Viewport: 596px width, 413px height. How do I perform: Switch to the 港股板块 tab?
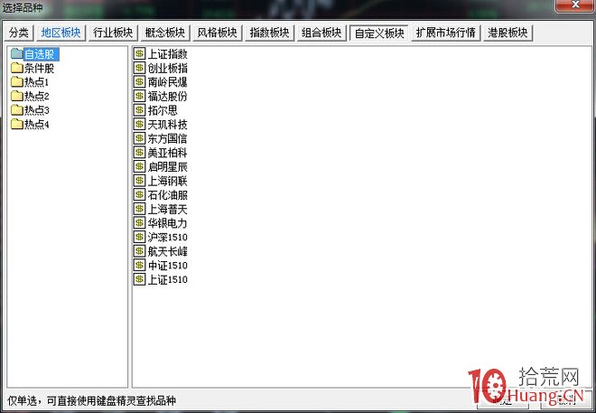point(508,33)
